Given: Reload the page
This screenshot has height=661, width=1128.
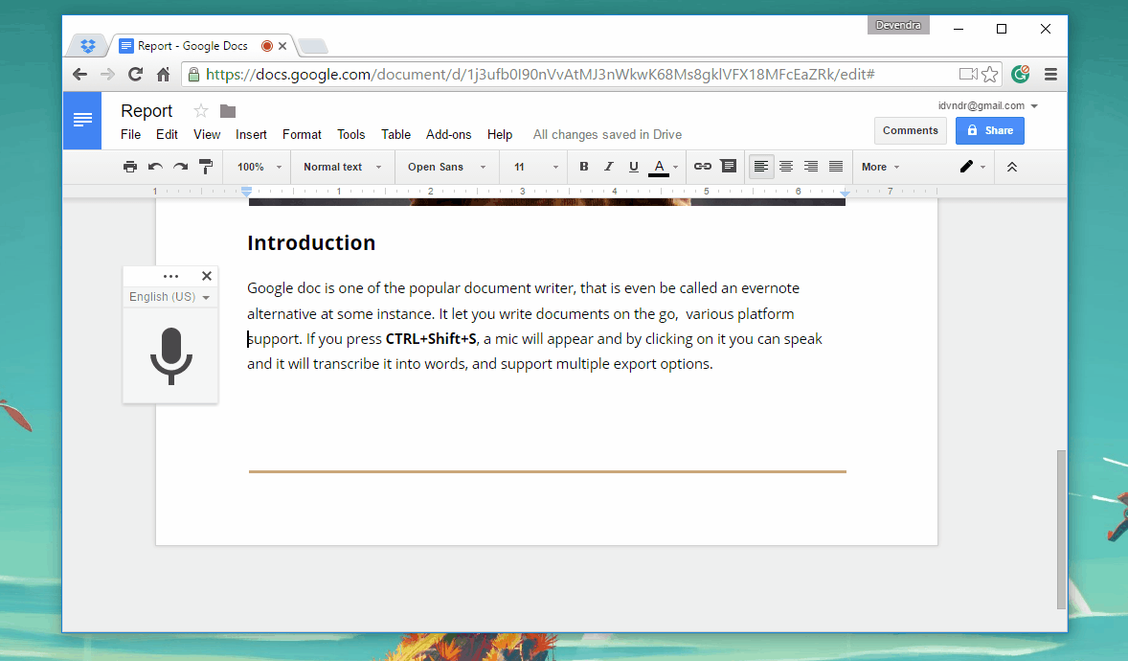Looking at the screenshot, I should [135, 74].
